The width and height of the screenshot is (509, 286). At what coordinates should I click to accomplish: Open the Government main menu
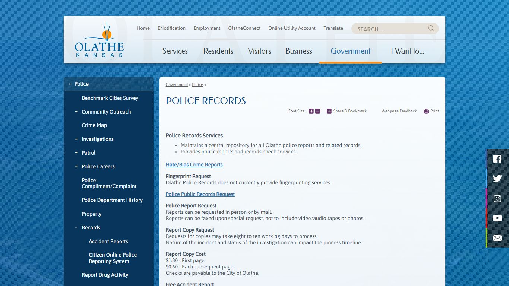point(350,51)
